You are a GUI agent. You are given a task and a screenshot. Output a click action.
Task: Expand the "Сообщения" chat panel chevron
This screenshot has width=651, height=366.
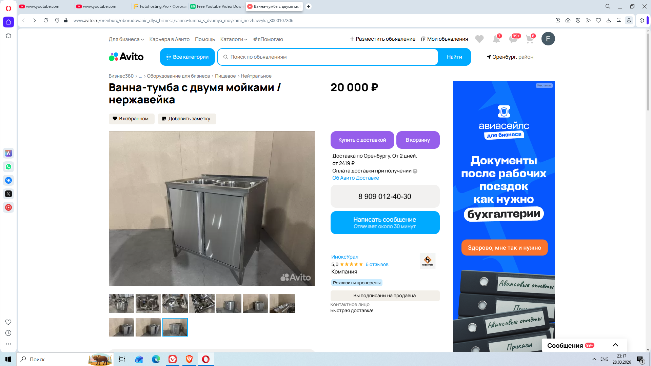(615, 345)
